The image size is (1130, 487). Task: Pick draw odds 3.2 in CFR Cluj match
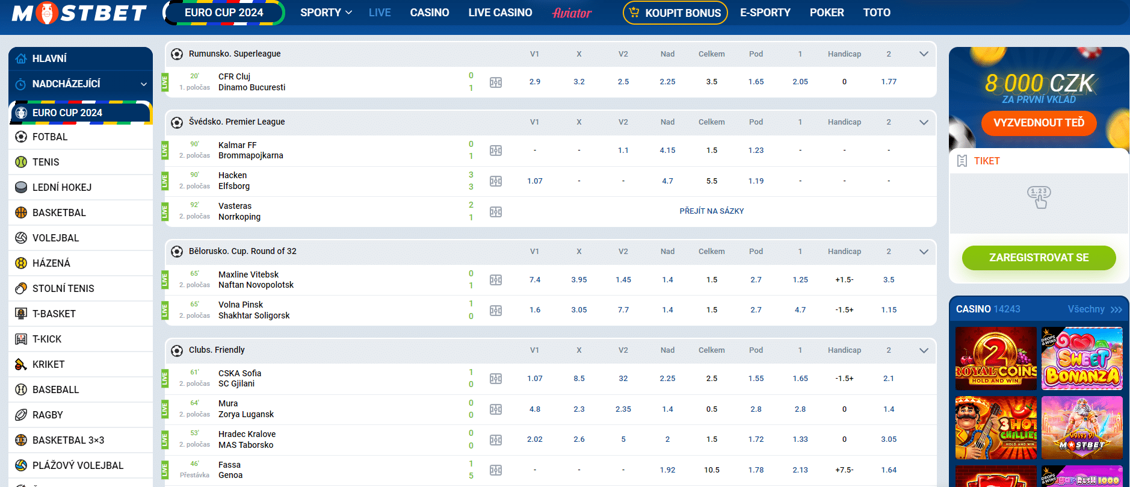coord(579,82)
